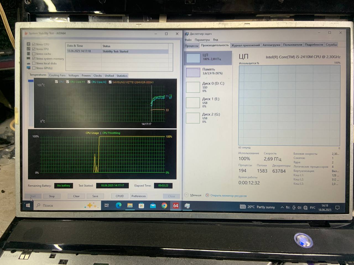Switch to the Cooling Fans tab
Screen dimensions: 354x265
(57, 75)
